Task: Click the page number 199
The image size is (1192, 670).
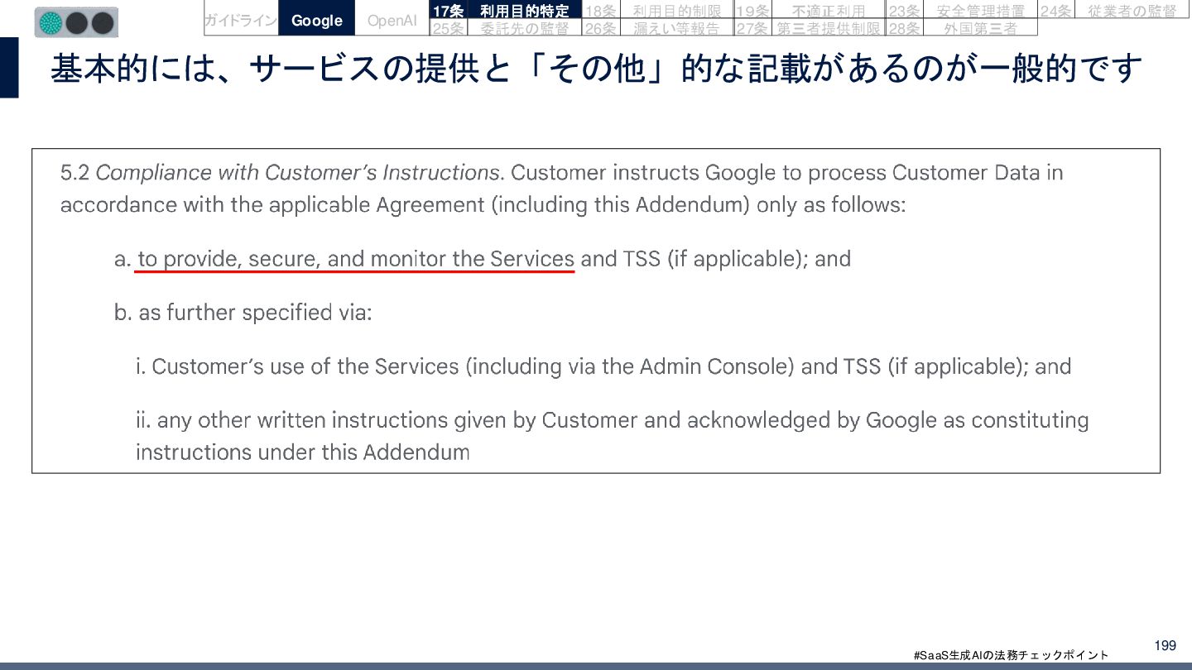Action: click(x=1165, y=645)
